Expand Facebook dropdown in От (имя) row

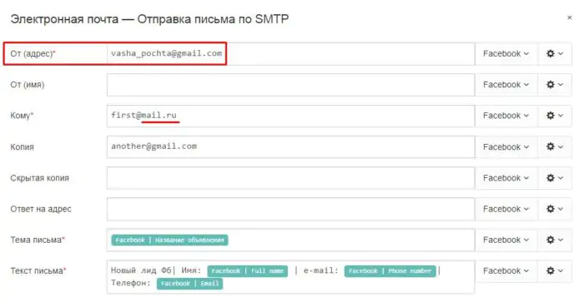click(x=506, y=85)
